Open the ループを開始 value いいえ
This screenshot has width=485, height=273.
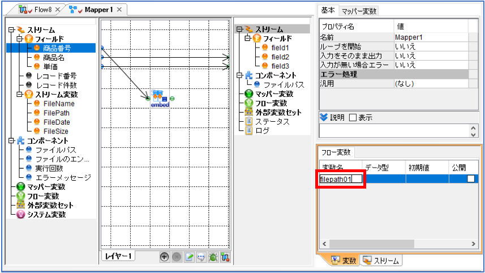(x=431, y=46)
